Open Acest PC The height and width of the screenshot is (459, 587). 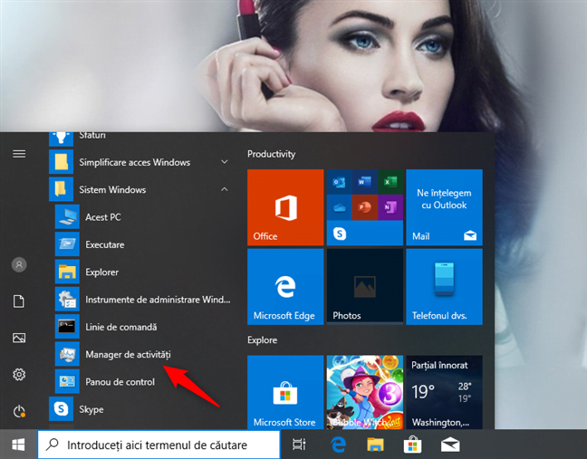click(102, 217)
